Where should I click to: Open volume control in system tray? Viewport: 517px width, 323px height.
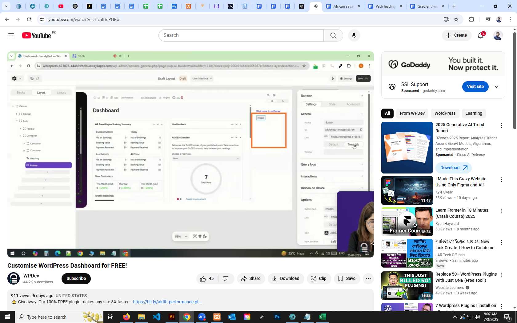(477, 317)
